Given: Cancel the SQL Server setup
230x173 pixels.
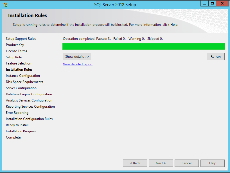Looking at the screenshot, I should (x=187, y=163).
